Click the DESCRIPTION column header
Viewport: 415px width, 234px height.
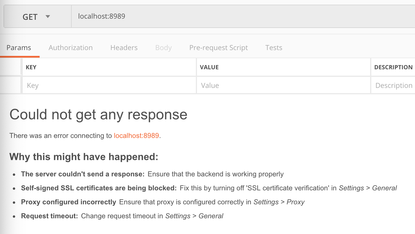tap(393, 67)
